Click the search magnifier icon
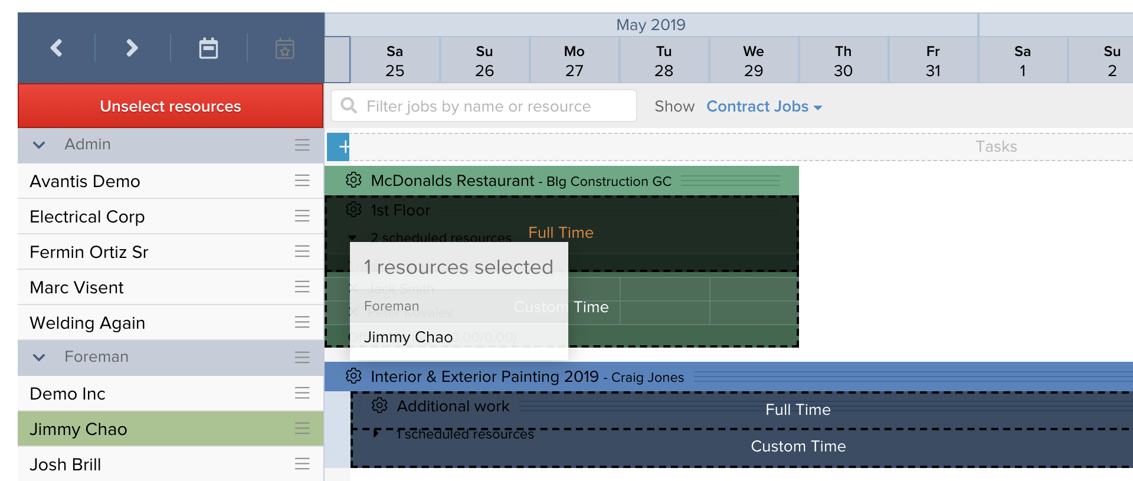Image resolution: width=1133 pixels, height=481 pixels. pos(349,106)
